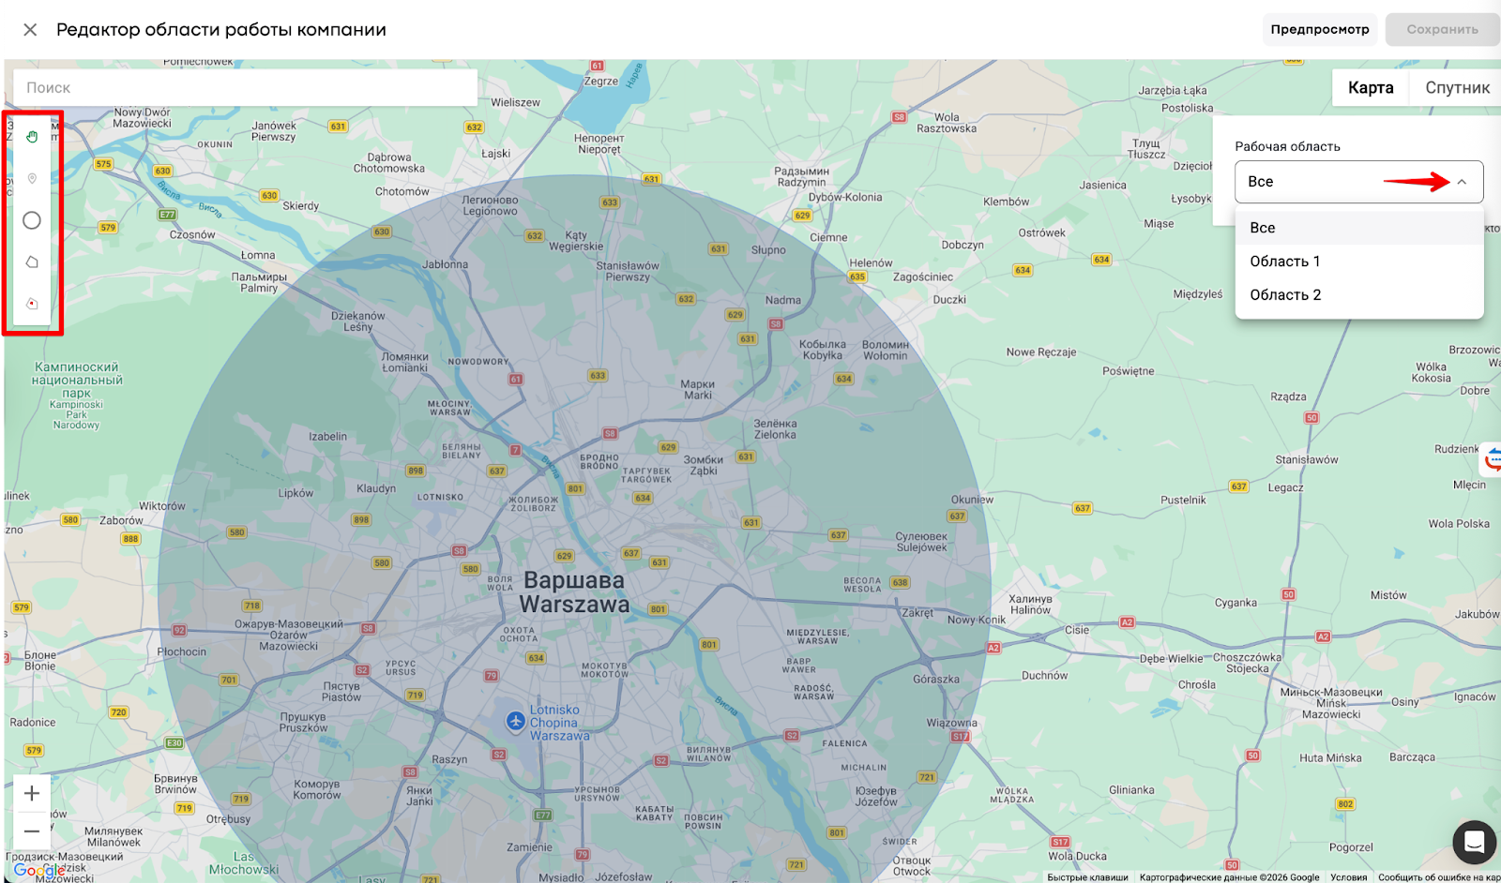Switch to the Спутник satellite view

[1457, 87]
